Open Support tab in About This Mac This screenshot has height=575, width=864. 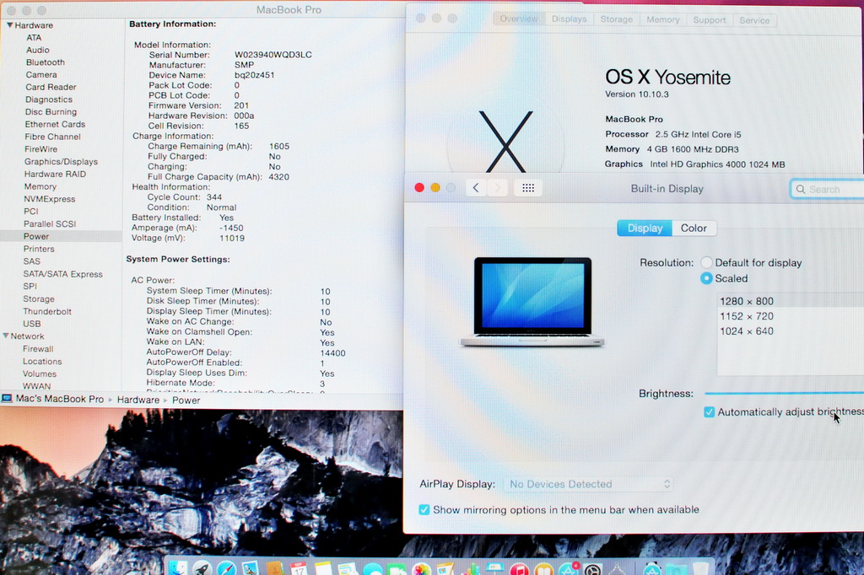709,20
